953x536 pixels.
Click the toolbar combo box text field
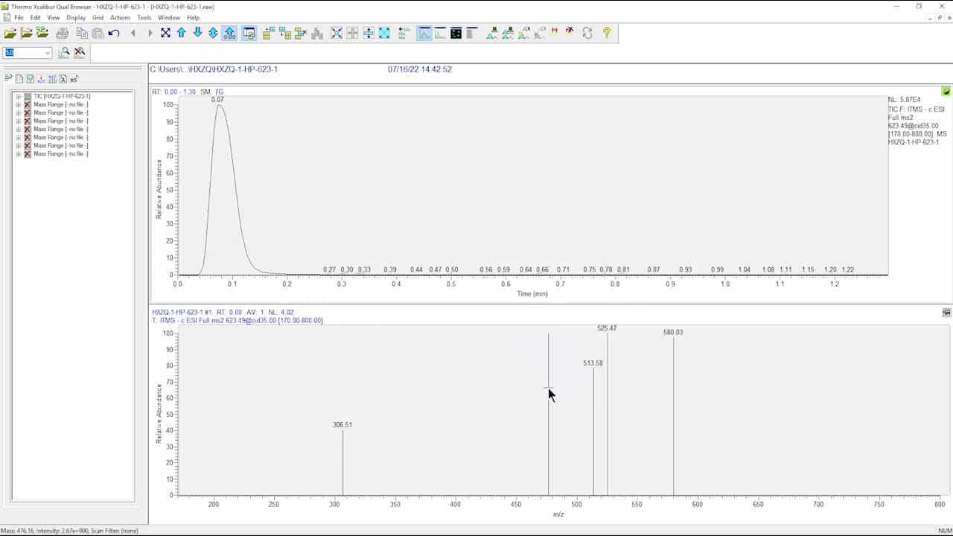[23, 53]
